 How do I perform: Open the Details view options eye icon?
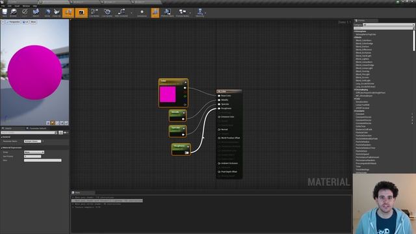[65, 133]
